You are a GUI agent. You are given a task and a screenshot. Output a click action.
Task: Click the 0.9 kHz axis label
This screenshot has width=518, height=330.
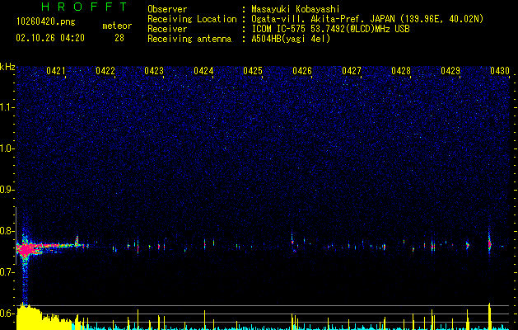point(7,190)
